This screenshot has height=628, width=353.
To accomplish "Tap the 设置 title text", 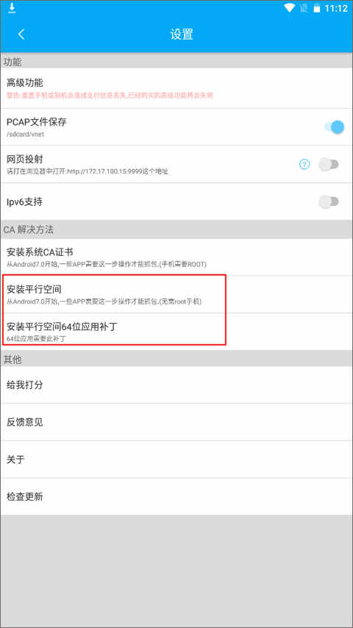I will tap(182, 35).
